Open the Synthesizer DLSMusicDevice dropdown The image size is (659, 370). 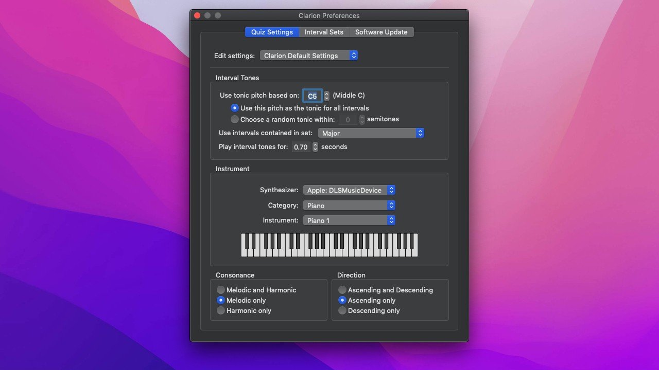349,190
